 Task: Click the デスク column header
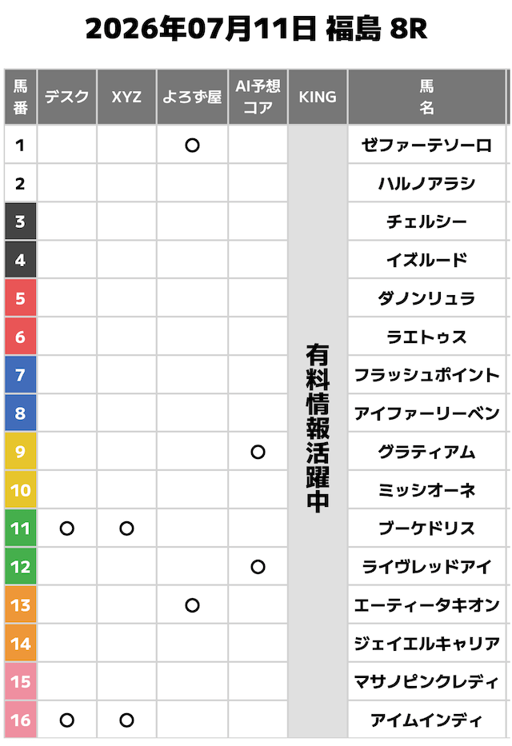[67, 97]
